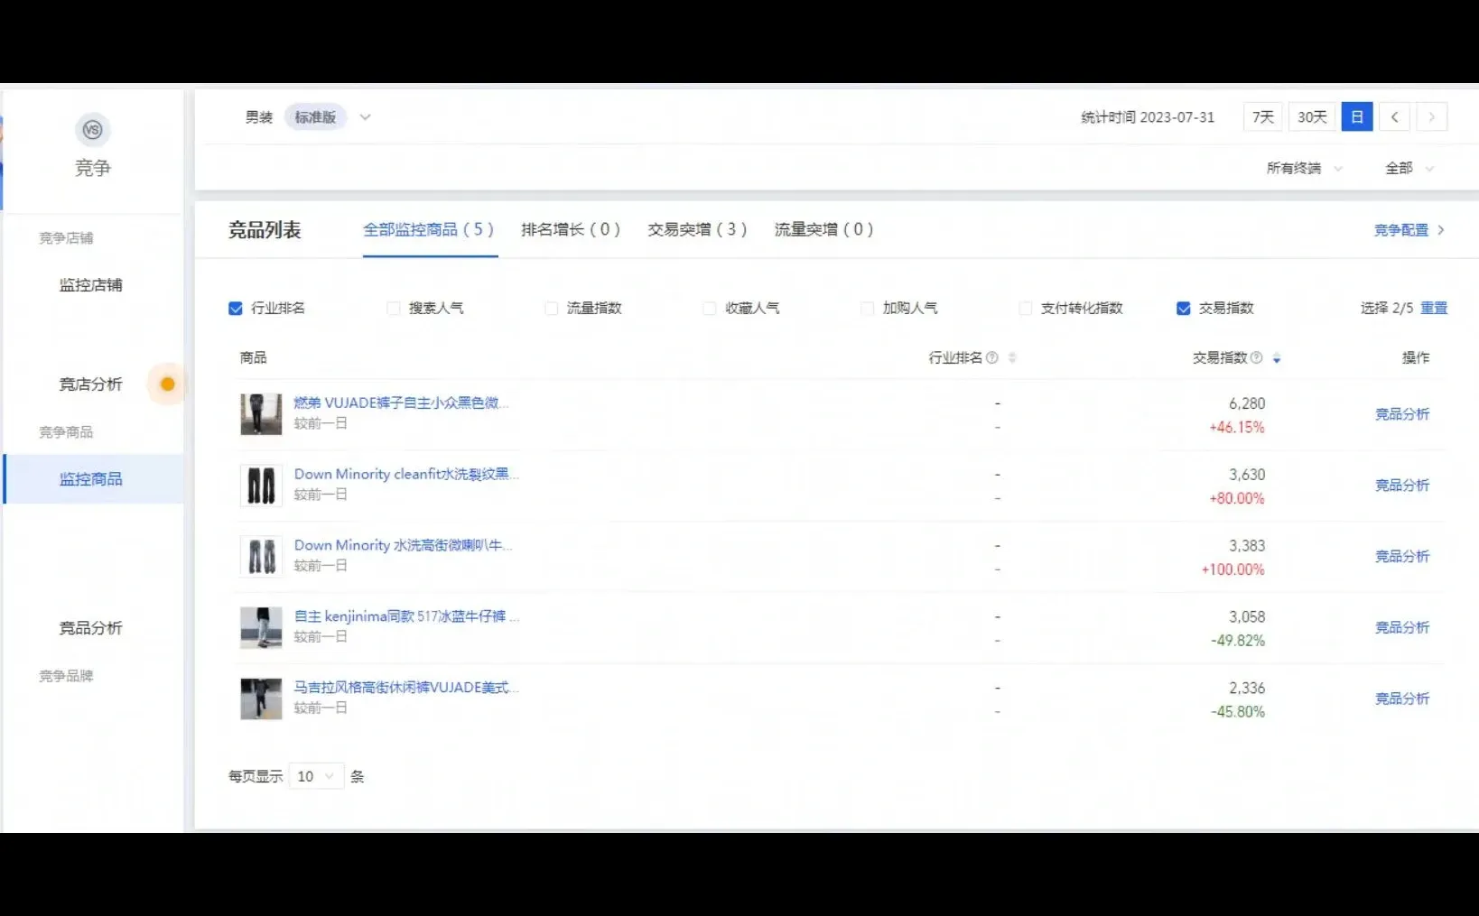1479x916 pixels.
Task: Switch to the 流量突增 (0) tab
Action: pos(823,230)
